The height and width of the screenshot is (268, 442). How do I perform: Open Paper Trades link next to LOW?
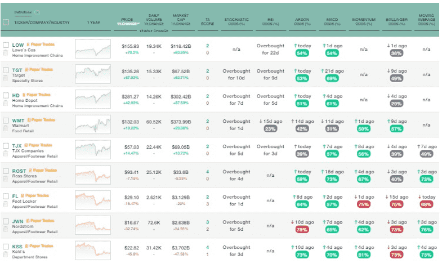tap(39, 44)
